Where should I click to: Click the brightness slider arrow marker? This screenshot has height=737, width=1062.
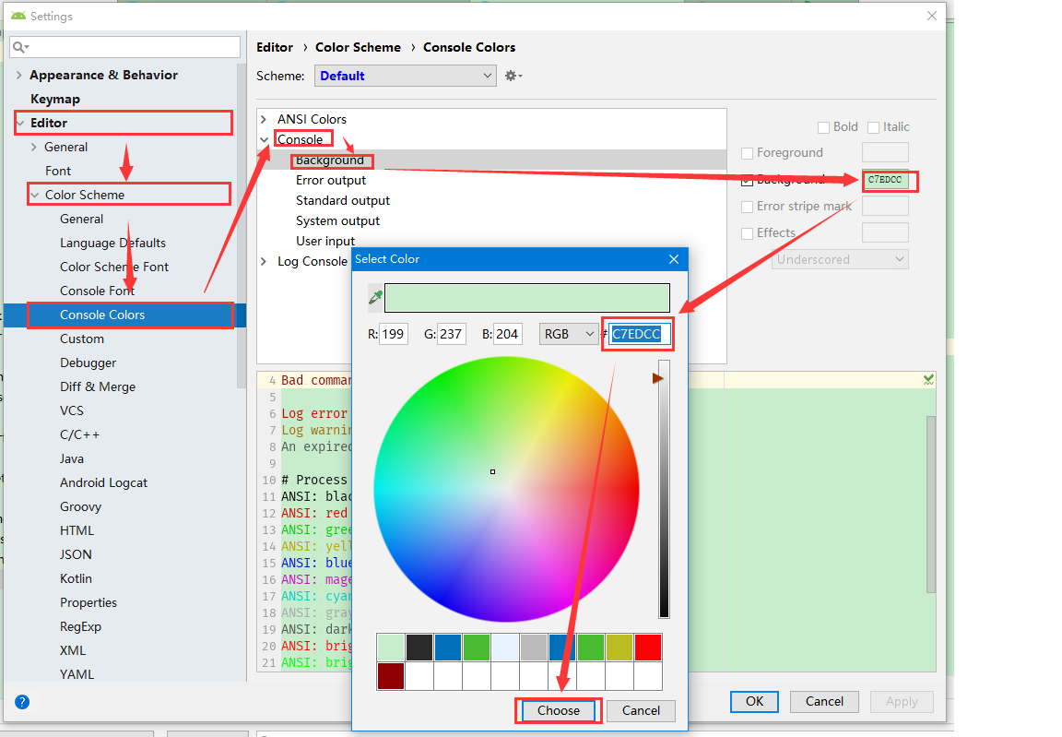pos(658,377)
